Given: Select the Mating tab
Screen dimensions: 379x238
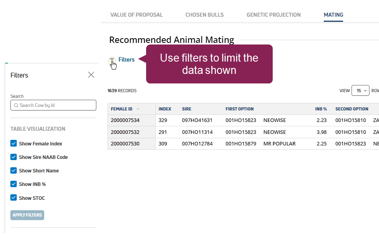Looking at the screenshot, I should click(334, 15).
